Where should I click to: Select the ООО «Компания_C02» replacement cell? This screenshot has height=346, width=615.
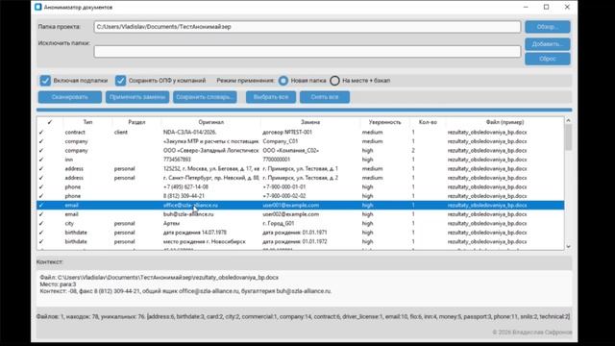coord(290,150)
